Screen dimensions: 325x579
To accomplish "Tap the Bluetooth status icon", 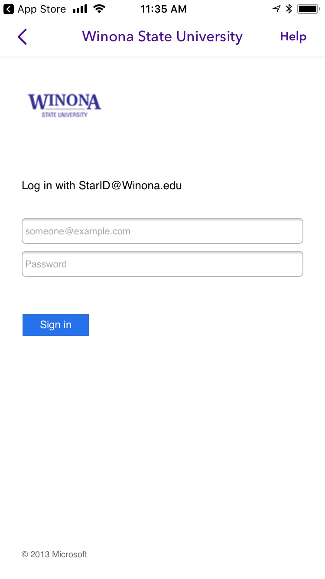I will [x=289, y=9].
